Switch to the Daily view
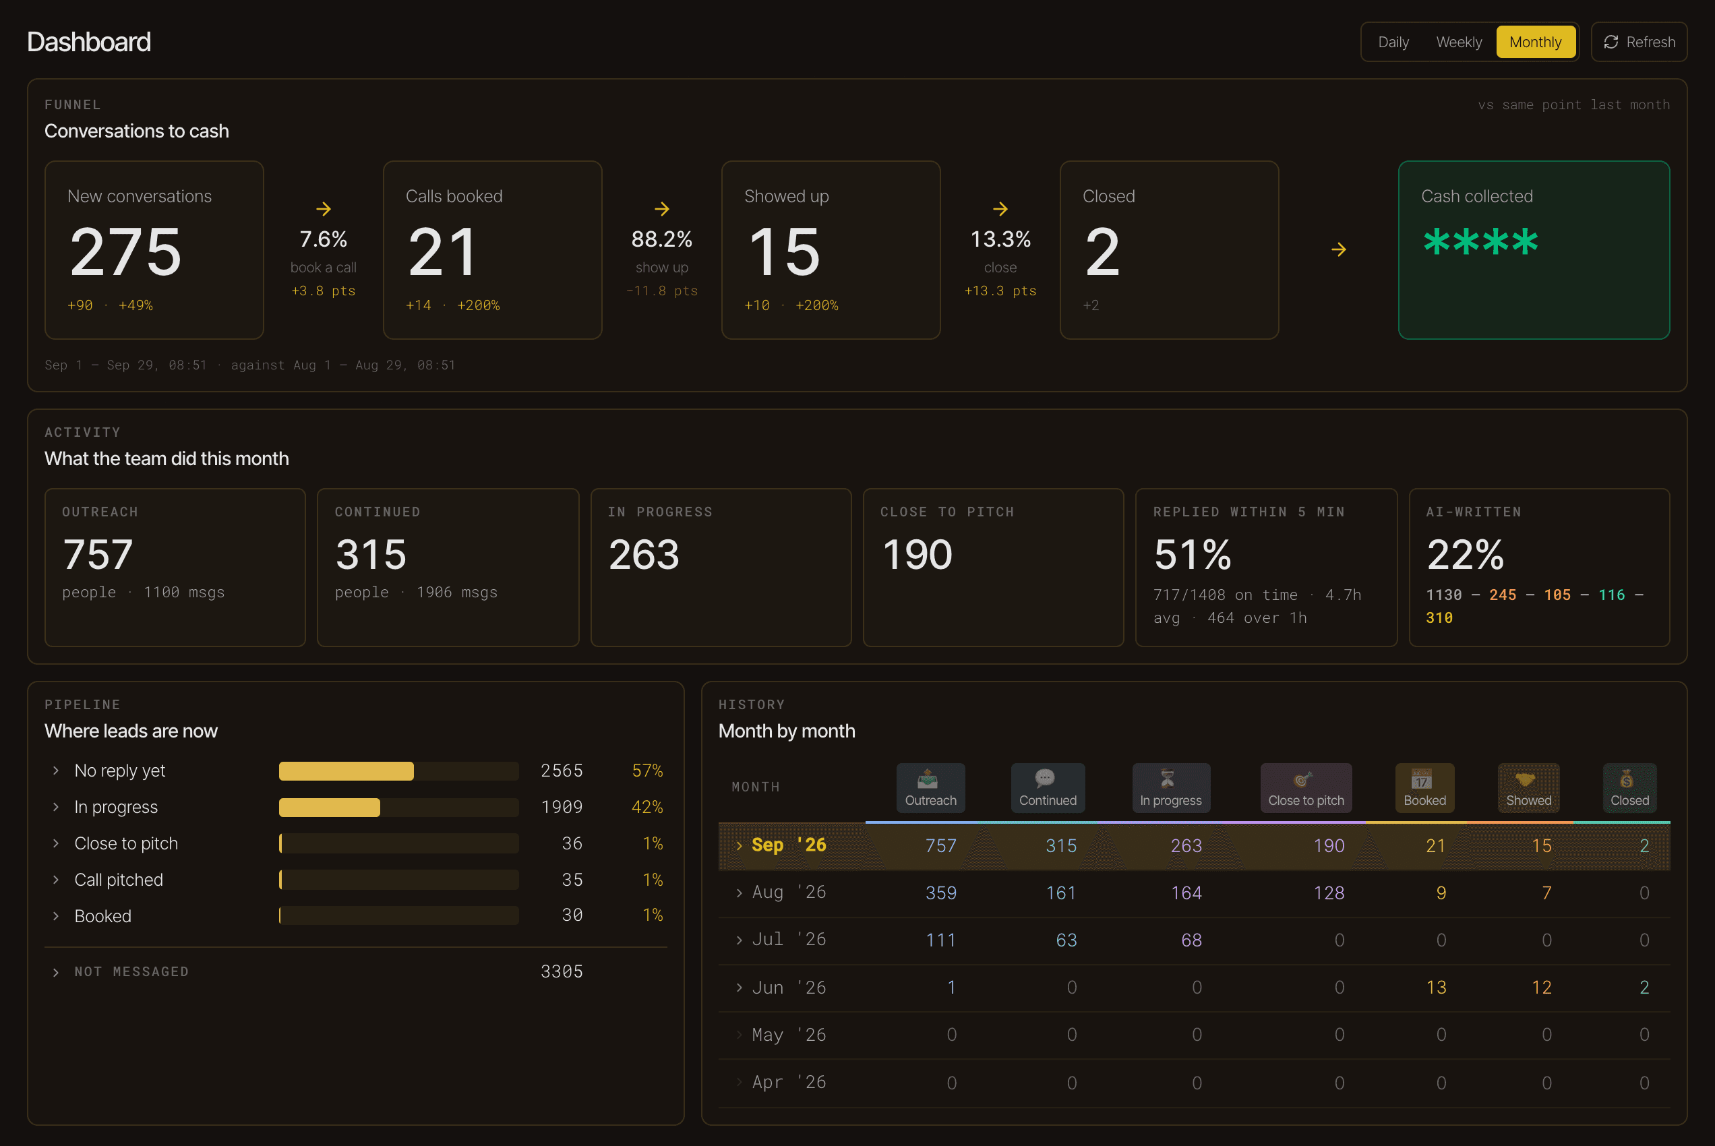The height and width of the screenshot is (1146, 1715). [1393, 42]
